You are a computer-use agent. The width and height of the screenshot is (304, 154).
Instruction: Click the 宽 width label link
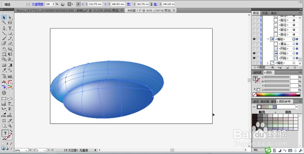[129, 4]
